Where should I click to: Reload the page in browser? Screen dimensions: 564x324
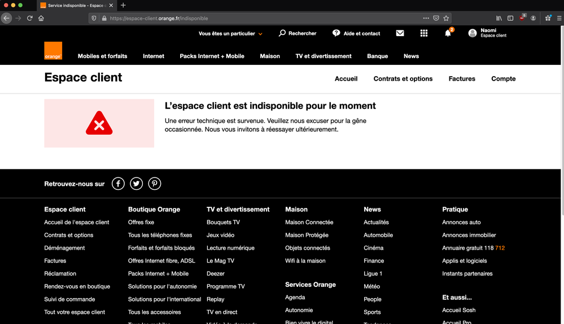click(x=30, y=18)
